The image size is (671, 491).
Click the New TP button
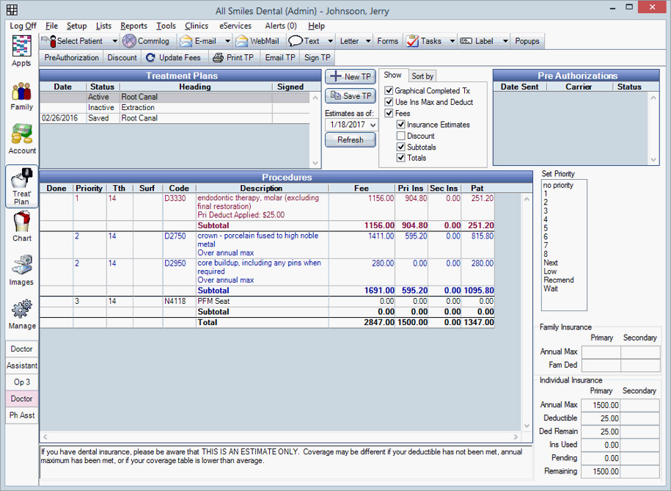coord(350,76)
